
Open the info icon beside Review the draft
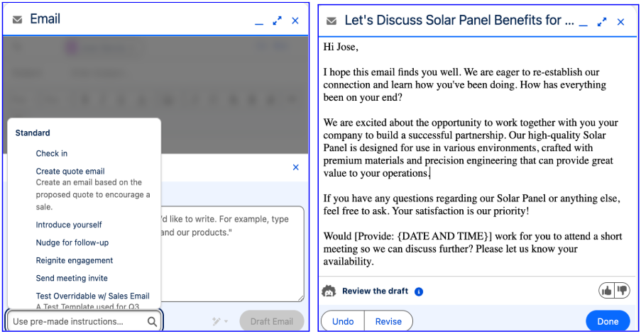pyautogui.click(x=419, y=291)
